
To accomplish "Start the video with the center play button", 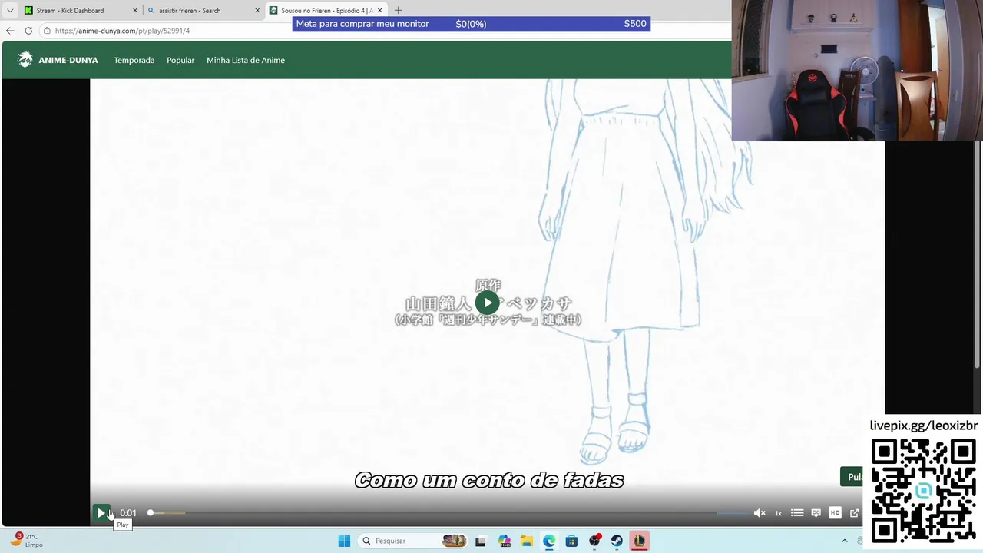I will (488, 303).
